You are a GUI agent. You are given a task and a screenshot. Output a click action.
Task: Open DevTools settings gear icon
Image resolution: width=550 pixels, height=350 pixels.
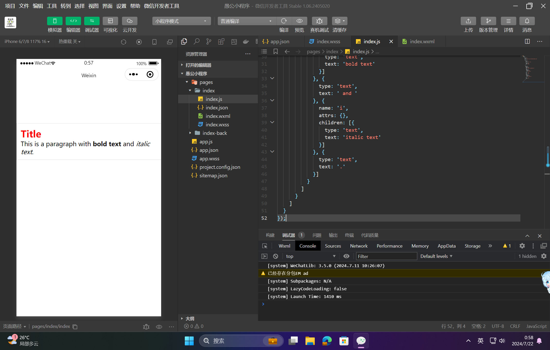click(522, 246)
